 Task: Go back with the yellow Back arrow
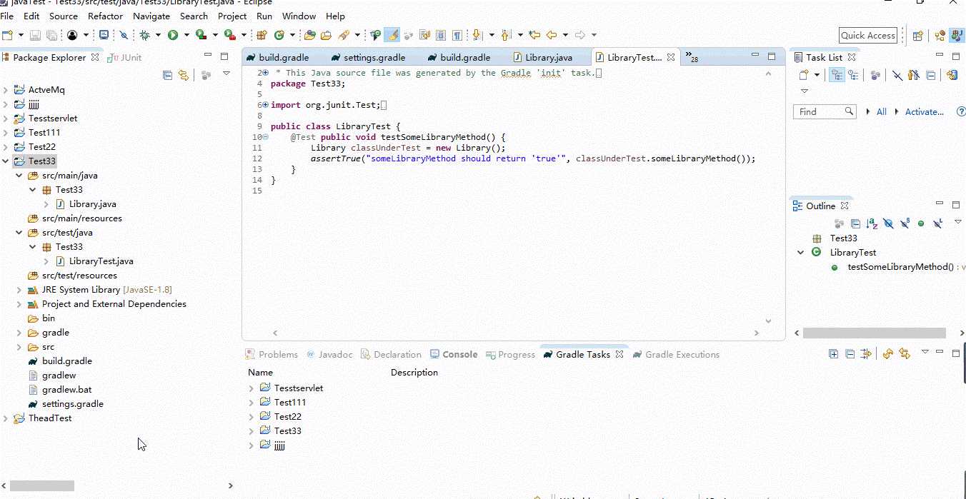(x=551, y=35)
